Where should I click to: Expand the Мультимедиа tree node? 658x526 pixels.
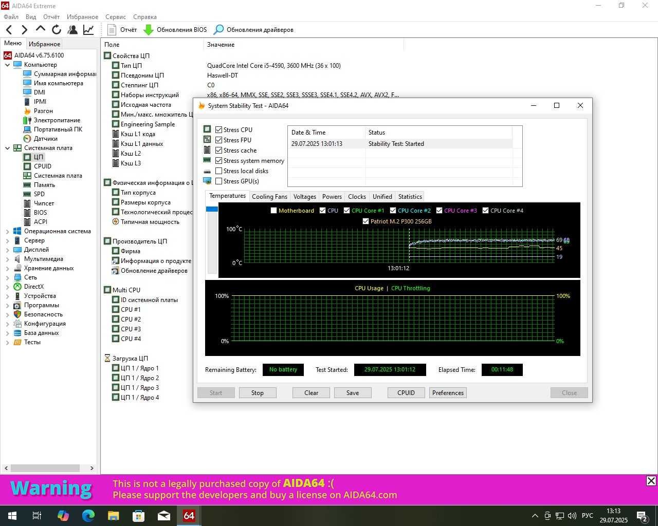click(7, 259)
